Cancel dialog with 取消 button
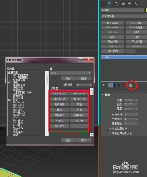The image size is (147, 177). click(84, 140)
